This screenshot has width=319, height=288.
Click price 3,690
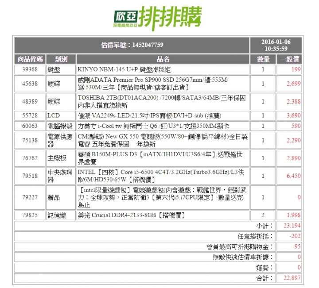click(294, 115)
